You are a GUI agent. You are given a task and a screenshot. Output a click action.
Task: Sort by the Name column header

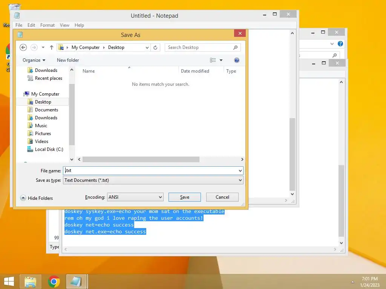pyautogui.click(x=88, y=71)
